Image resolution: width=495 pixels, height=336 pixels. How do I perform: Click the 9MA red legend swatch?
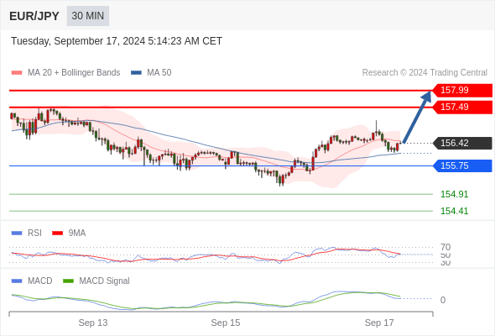57,234
